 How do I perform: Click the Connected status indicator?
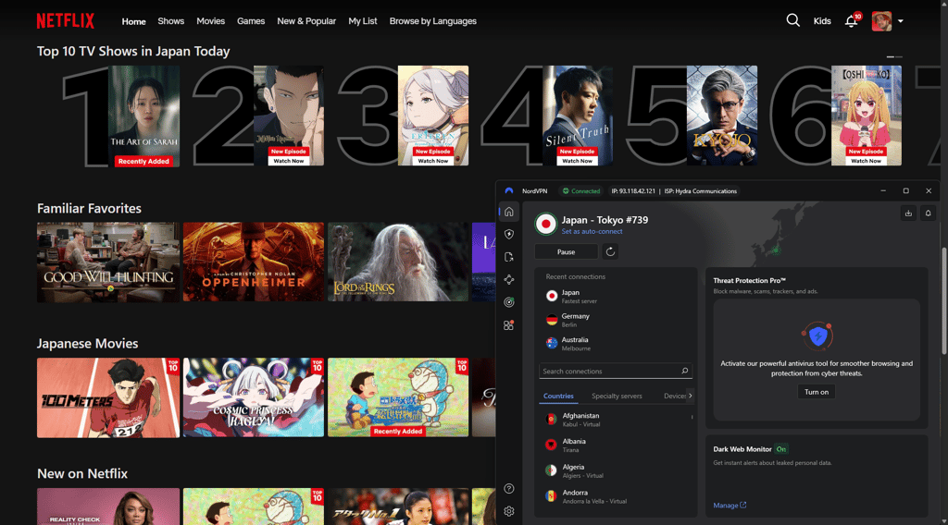pos(581,191)
